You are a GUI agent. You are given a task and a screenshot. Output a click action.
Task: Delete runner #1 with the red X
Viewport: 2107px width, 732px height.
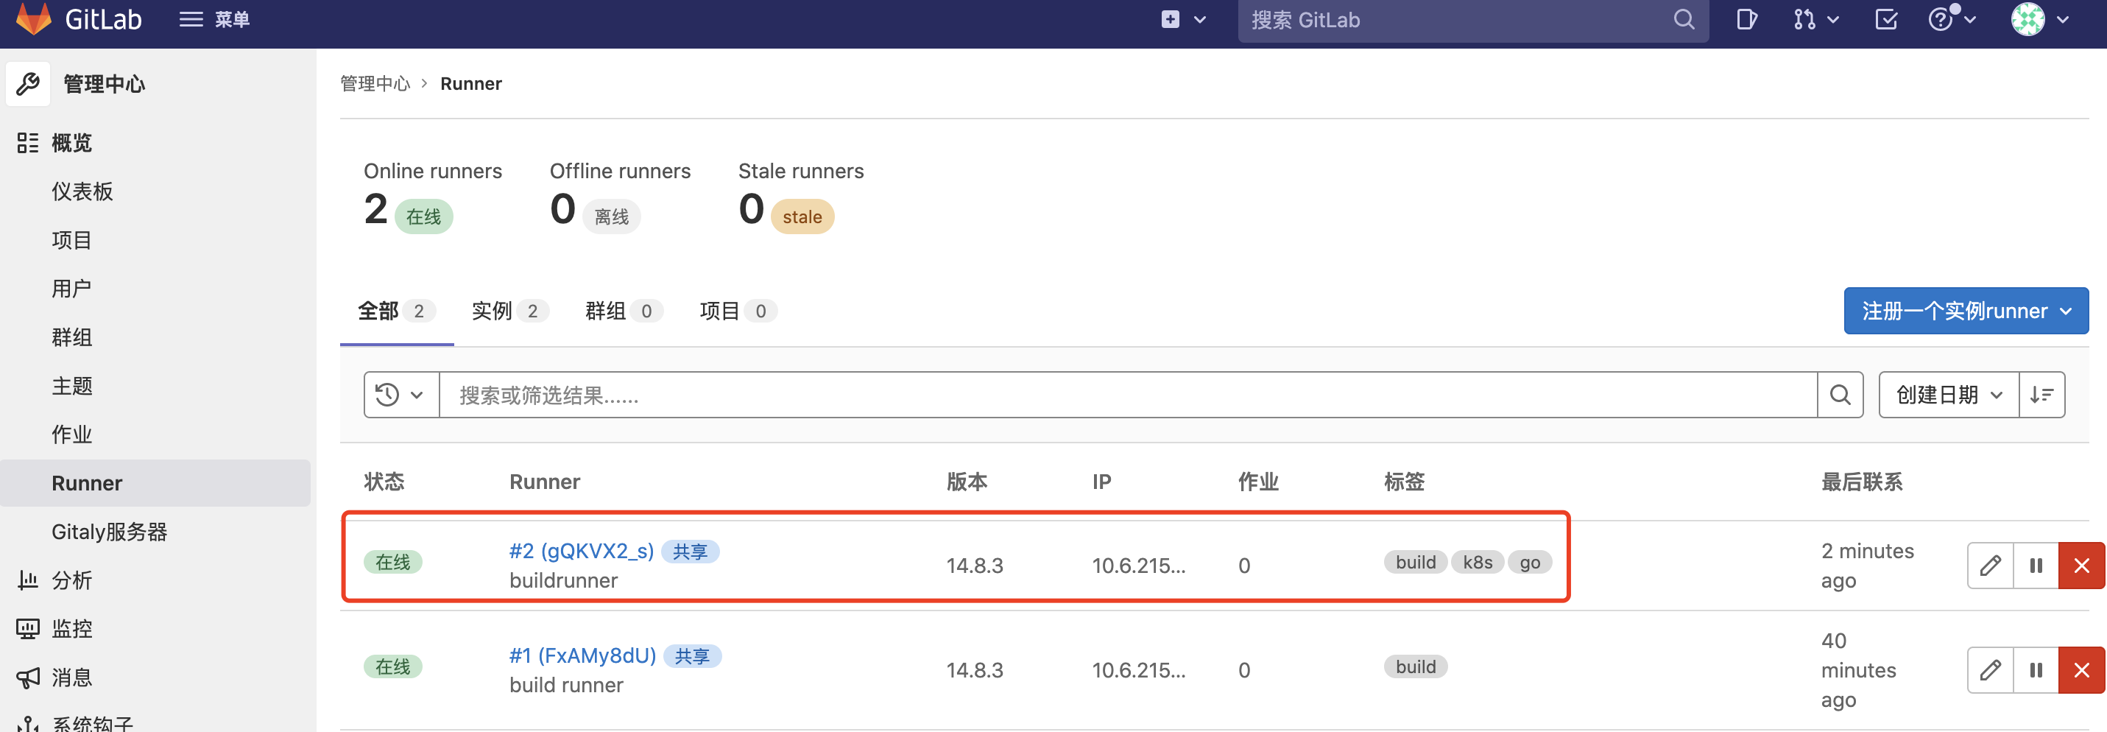tap(2082, 670)
